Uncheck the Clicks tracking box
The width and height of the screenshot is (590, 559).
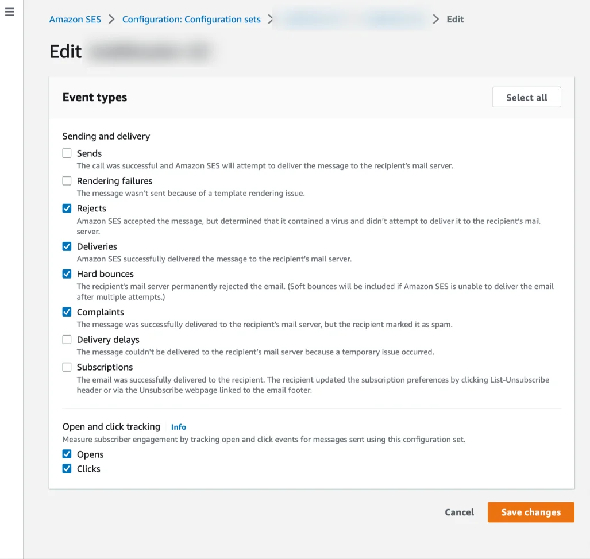pyautogui.click(x=67, y=469)
